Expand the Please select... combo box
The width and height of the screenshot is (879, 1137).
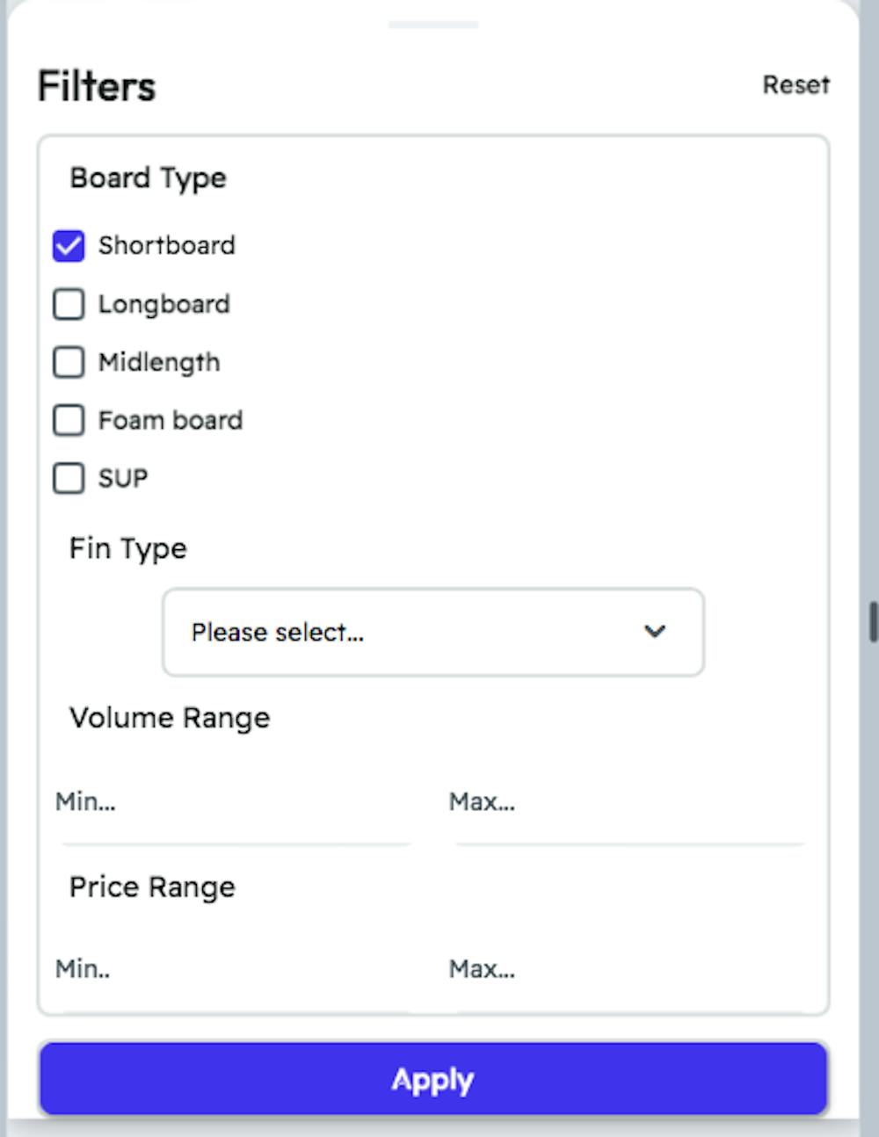click(432, 632)
